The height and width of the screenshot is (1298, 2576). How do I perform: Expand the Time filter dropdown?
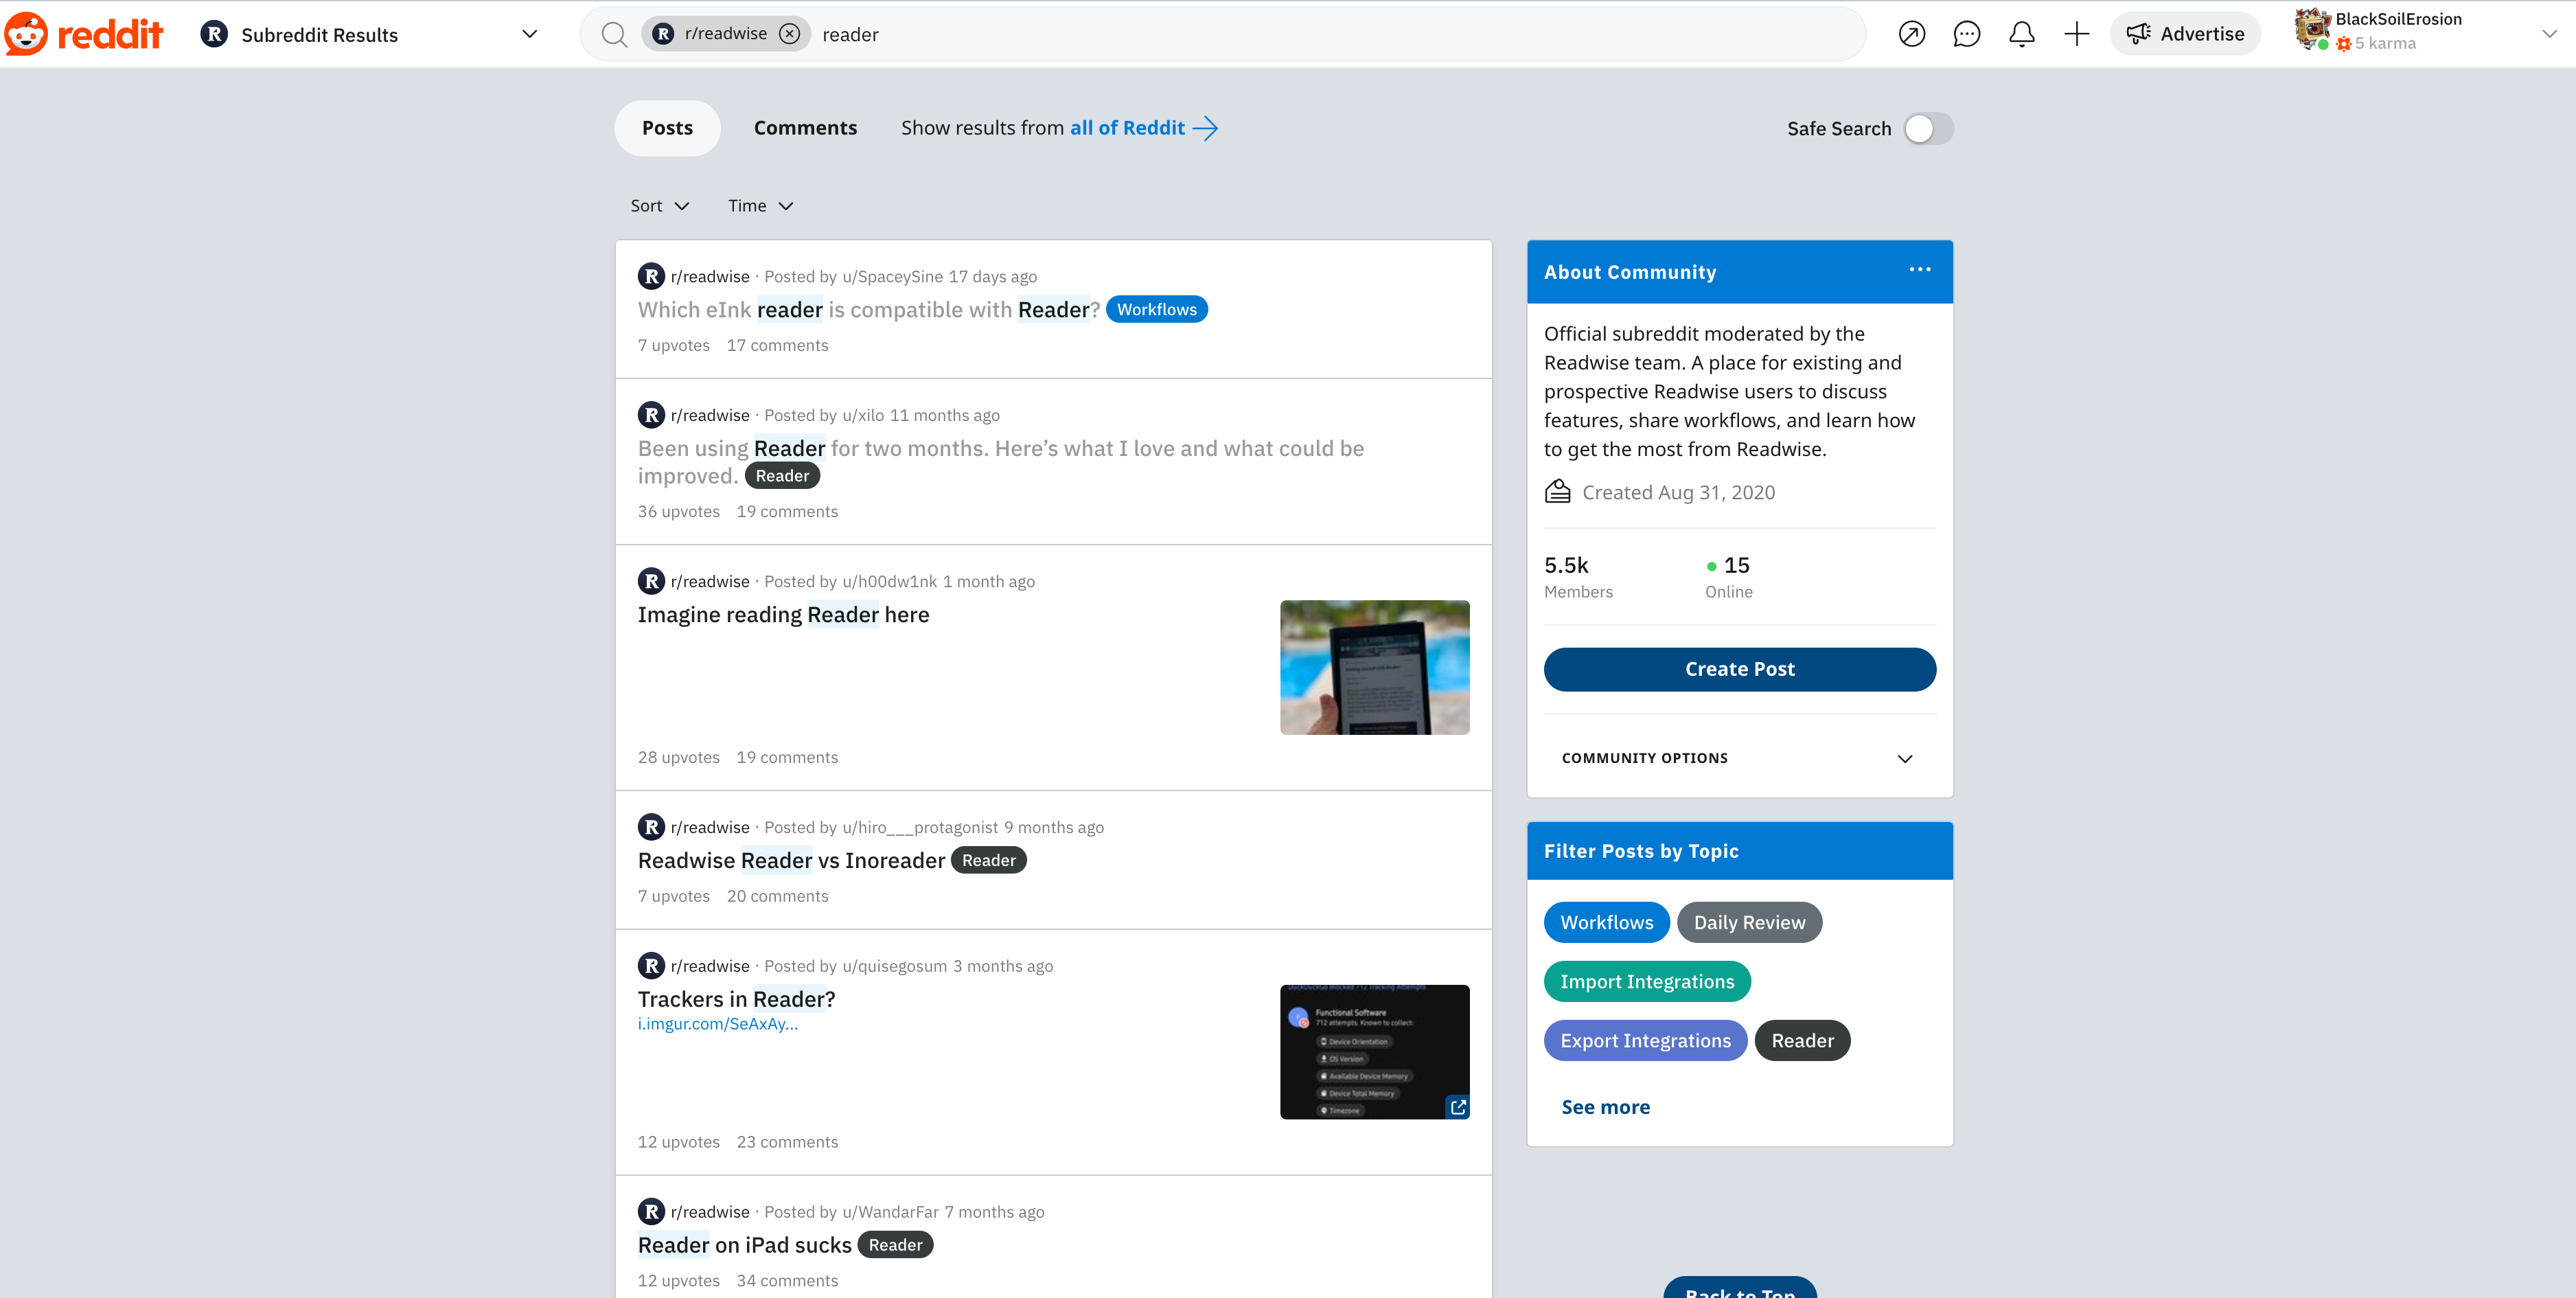pos(760,206)
